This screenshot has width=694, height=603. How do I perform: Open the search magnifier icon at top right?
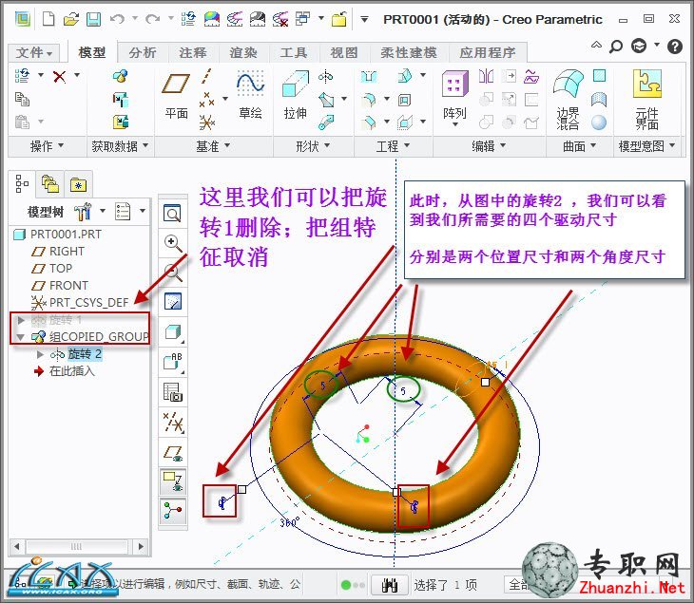[616, 46]
